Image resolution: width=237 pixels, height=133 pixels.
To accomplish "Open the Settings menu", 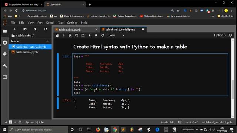I will (72, 23).
